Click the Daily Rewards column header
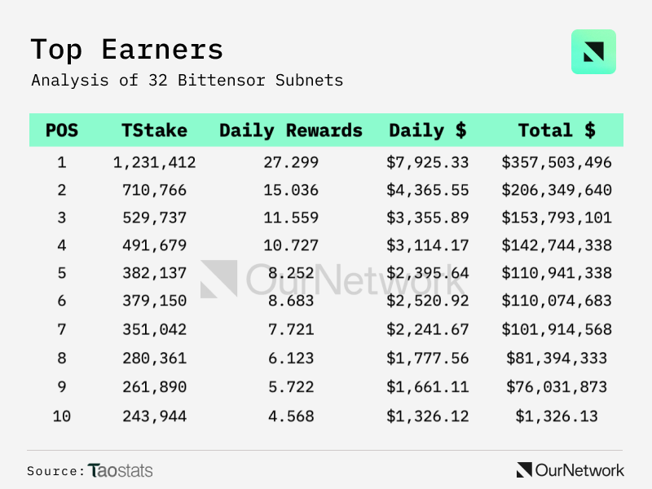The height and width of the screenshot is (489, 652). (291, 130)
